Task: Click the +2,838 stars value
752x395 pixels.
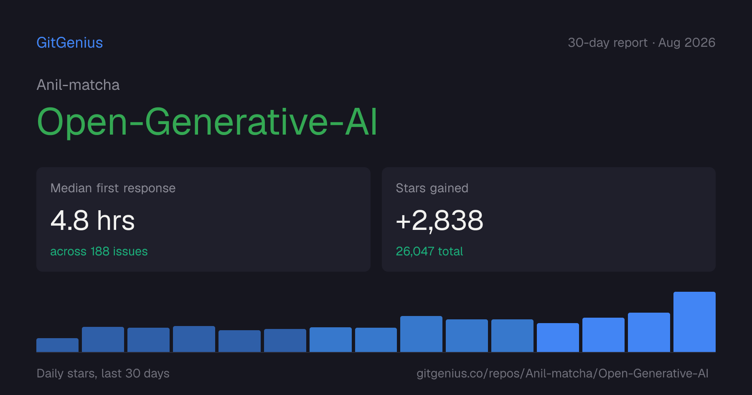Action: [440, 220]
